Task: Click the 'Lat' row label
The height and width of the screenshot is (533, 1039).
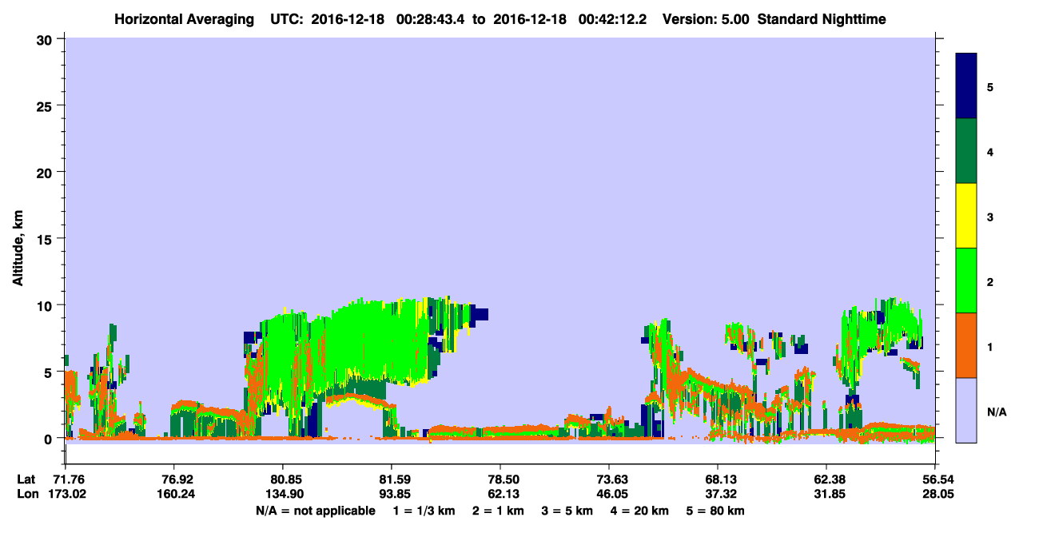Action: pyautogui.click(x=26, y=479)
